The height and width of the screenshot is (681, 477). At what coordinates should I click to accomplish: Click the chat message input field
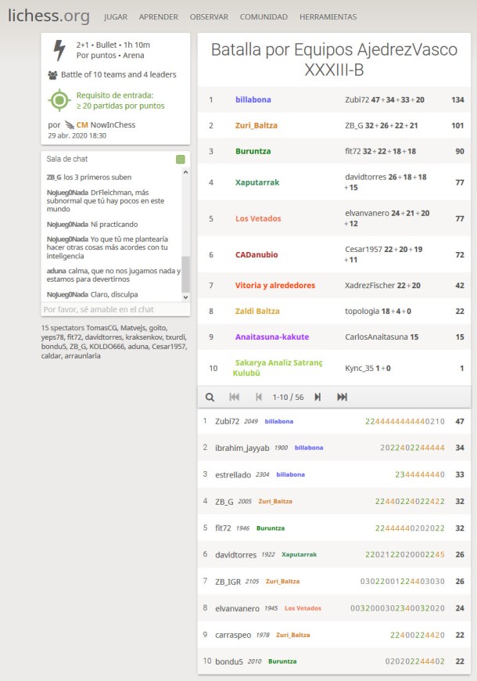click(109, 309)
